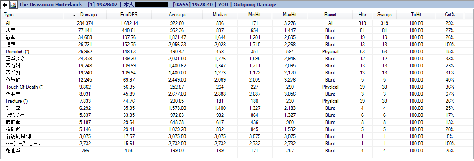474x161 pixels.
Task: Click the sort arrow in Type header
Action: coord(74,15)
